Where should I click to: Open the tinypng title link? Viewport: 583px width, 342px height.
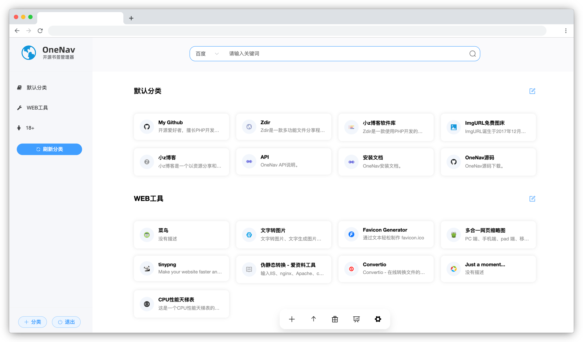pyautogui.click(x=167, y=265)
